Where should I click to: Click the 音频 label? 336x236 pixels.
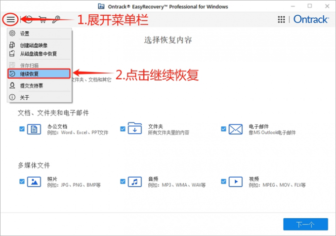[x=153, y=179]
